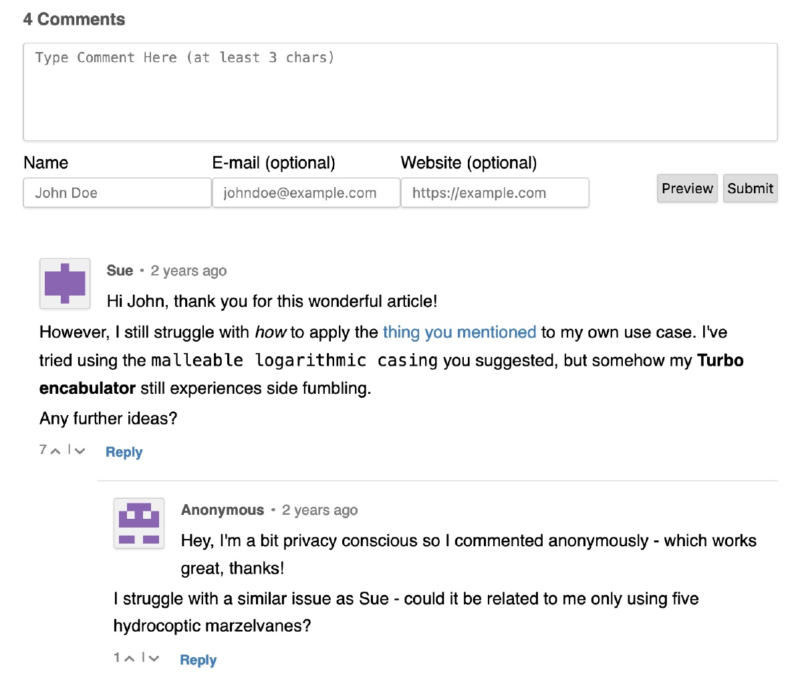
Task: Click the Anonymous user's avatar icon
Action: point(139,524)
